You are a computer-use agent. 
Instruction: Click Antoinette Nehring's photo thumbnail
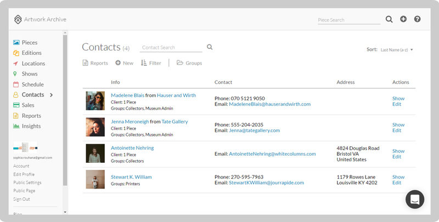pos(95,153)
